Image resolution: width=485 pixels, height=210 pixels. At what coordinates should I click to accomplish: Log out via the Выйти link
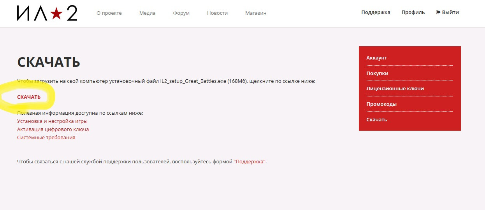point(450,12)
